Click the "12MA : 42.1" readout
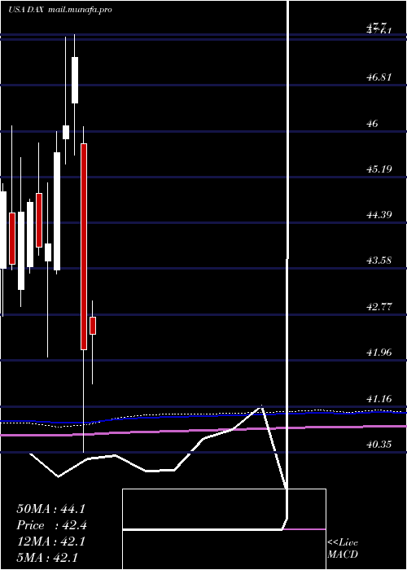Viewport: 407px width, 570px height. pos(50,541)
